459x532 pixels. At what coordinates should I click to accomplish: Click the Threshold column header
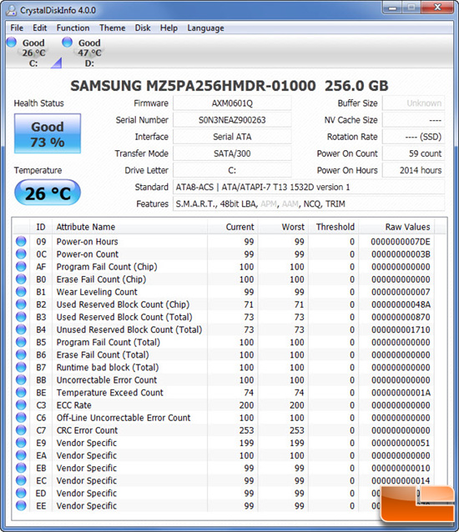333,227
